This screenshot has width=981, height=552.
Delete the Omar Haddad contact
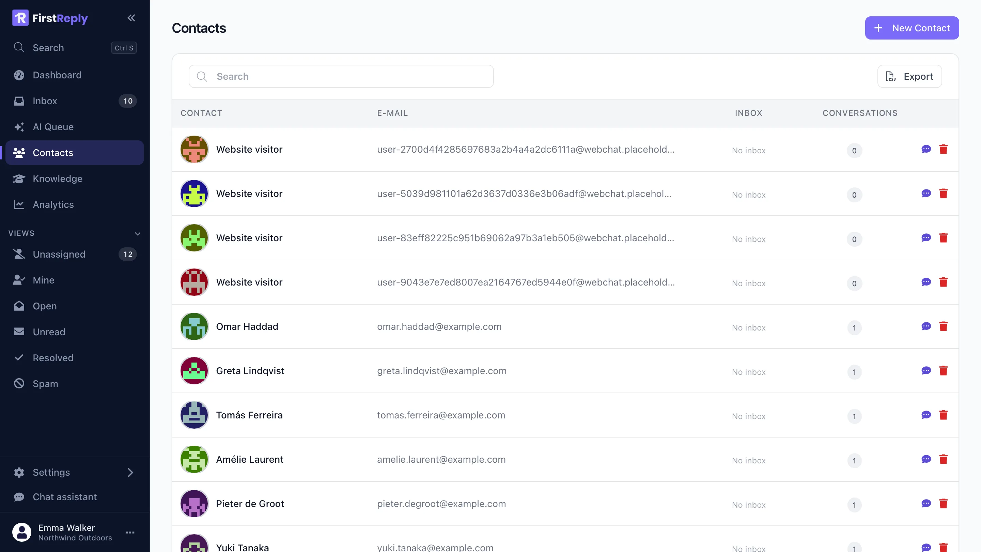(x=943, y=326)
